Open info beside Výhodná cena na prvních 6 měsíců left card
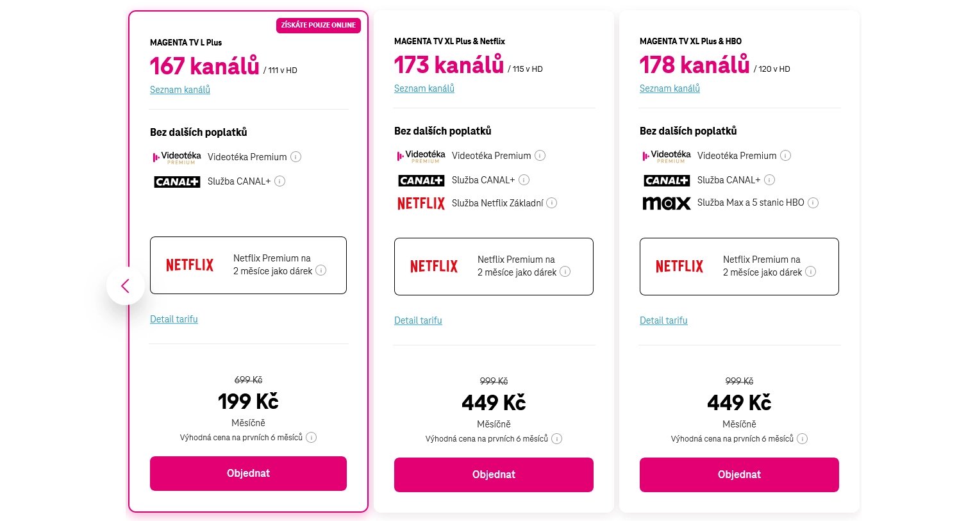 (312, 437)
